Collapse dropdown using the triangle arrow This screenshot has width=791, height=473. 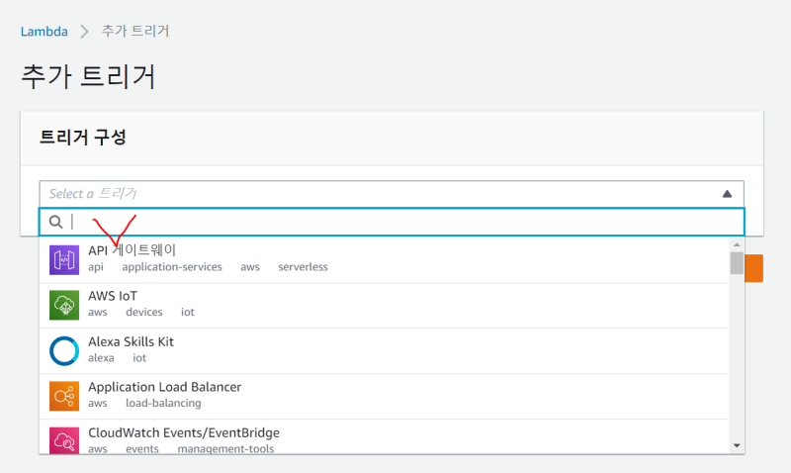pos(727,194)
